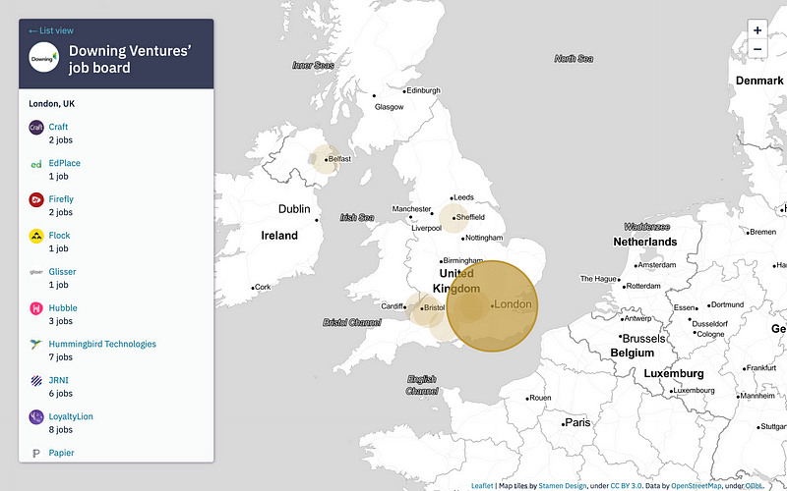
Task: Zoom in on the map
Action: point(757,30)
